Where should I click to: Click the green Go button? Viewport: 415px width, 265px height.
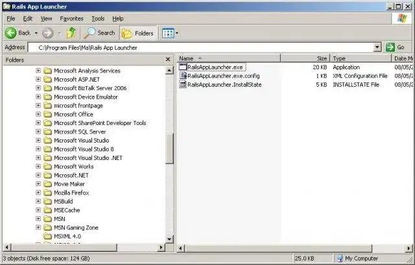click(x=395, y=47)
